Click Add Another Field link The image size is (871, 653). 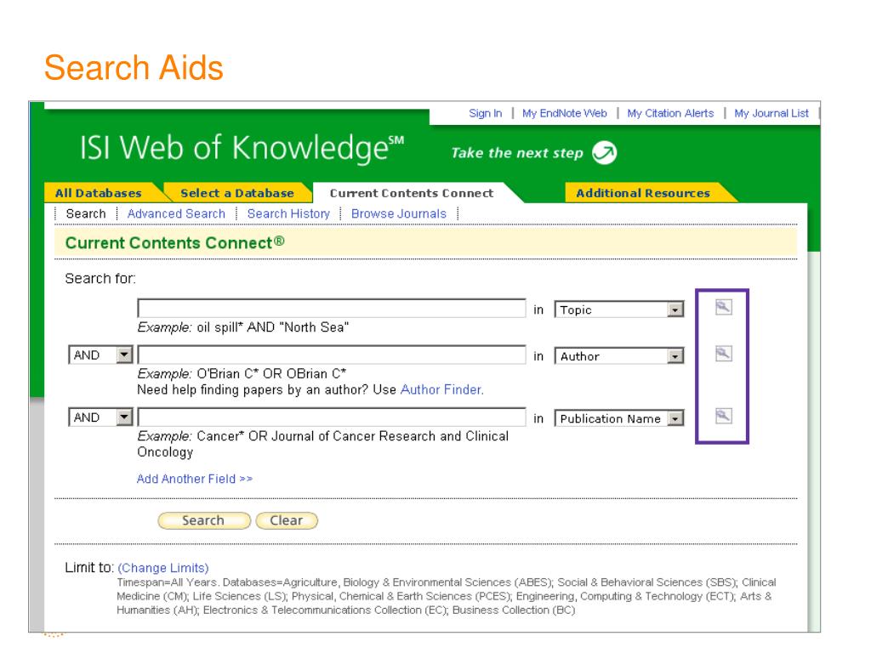(195, 479)
